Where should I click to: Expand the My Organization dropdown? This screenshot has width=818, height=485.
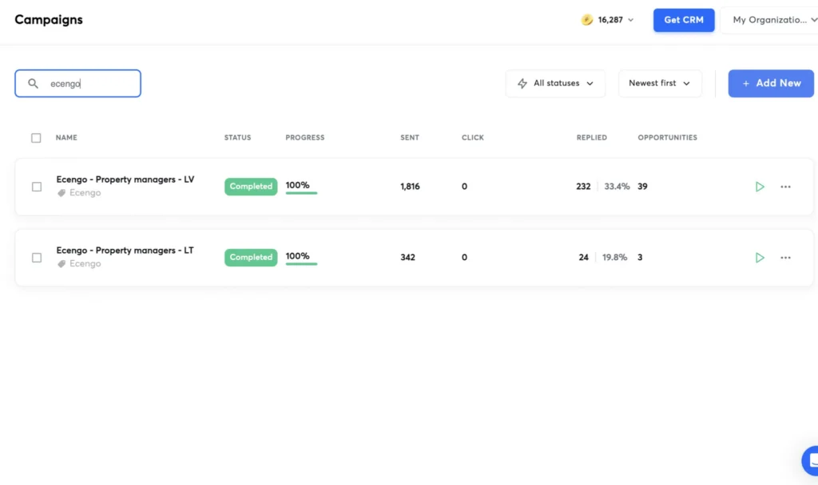[x=769, y=20]
